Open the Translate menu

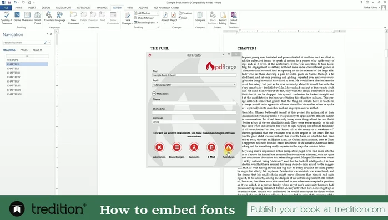click(x=49, y=17)
